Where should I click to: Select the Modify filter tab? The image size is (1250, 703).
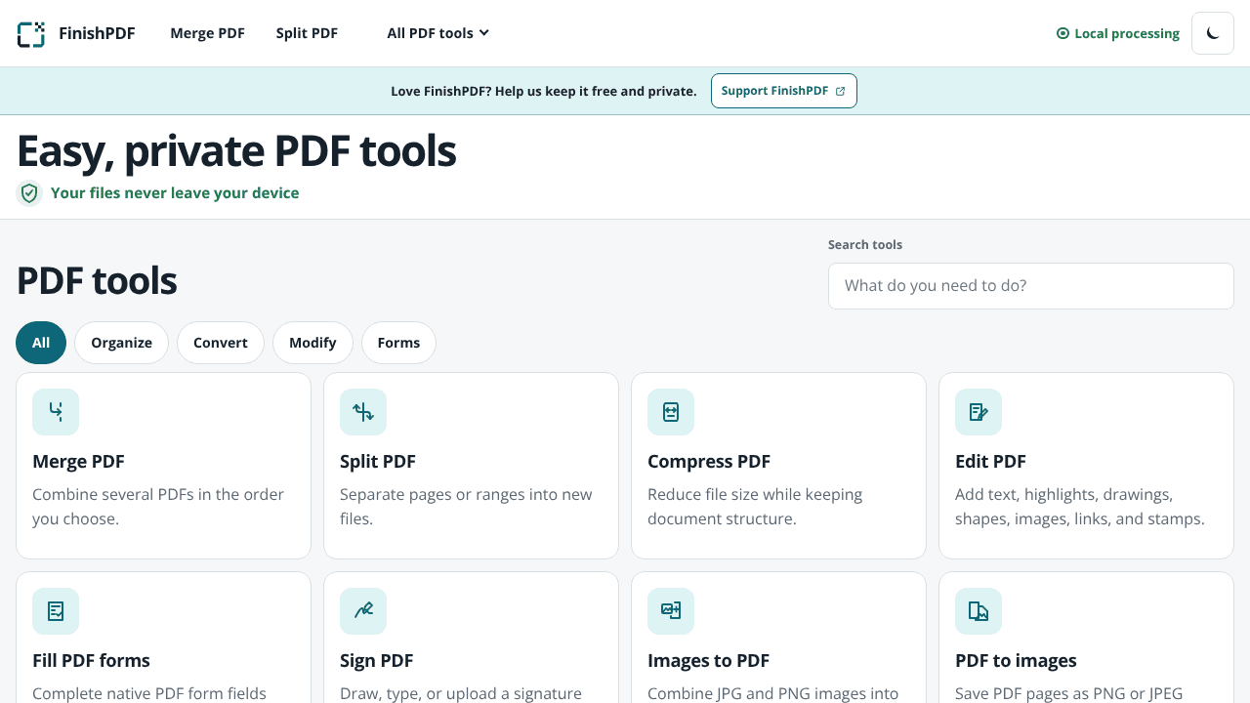tap(312, 343)
